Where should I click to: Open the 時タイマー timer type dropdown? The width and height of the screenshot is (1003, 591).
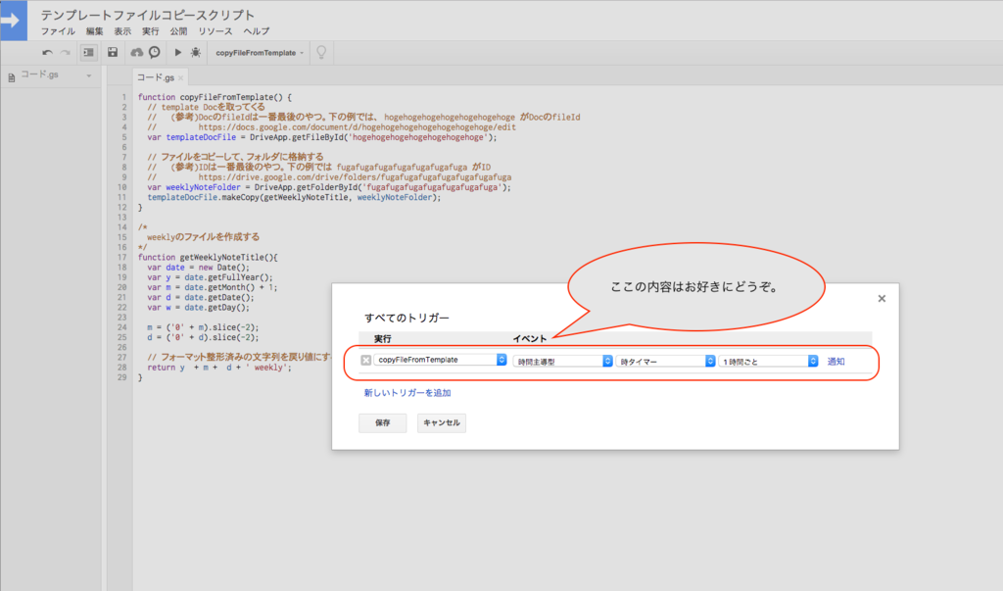click(x=665, y=361)
